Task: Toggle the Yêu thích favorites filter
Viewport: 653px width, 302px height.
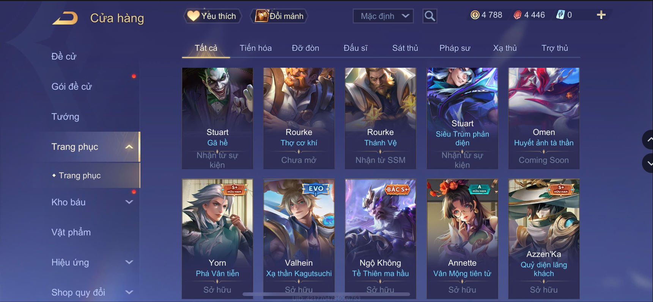Action: pyautogui.click(x=212, y=16)
